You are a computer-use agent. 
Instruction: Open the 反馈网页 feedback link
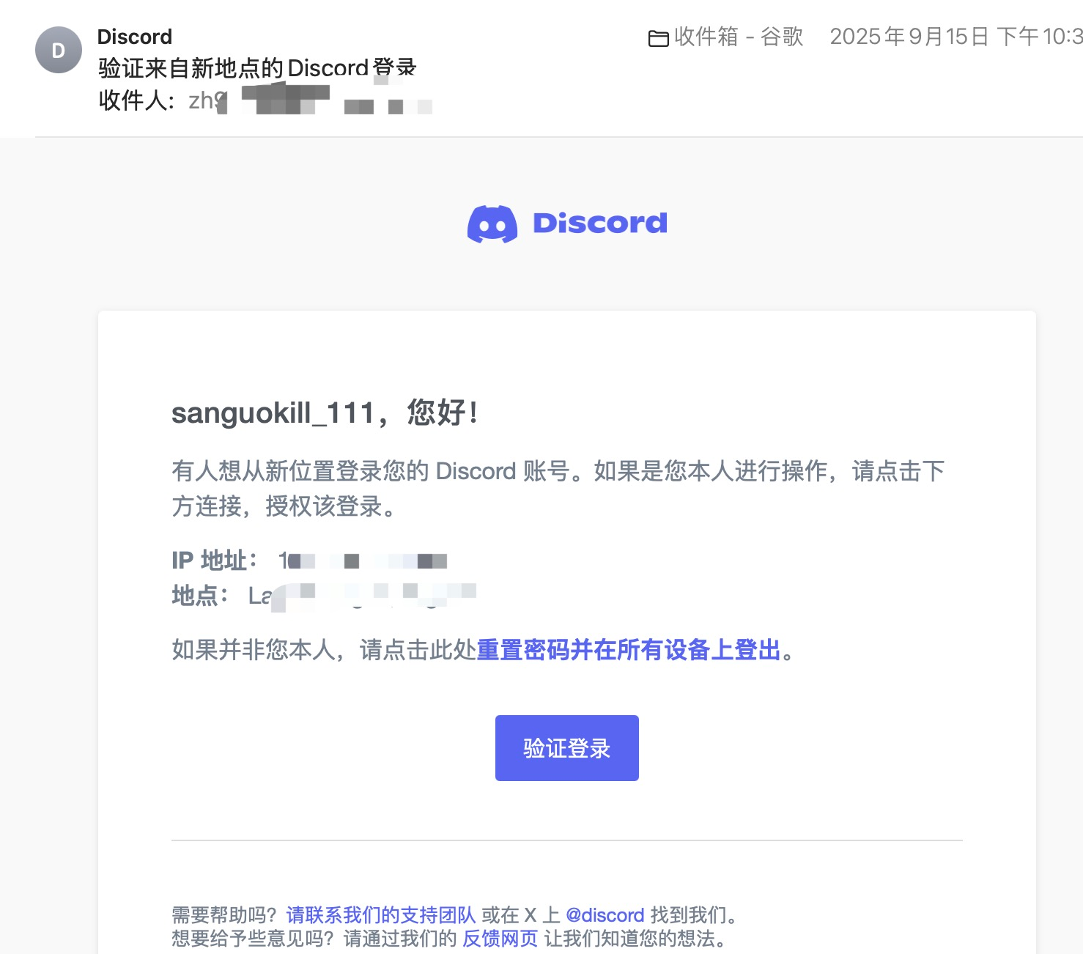500,938
